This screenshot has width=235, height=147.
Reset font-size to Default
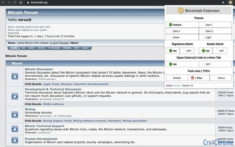click(177, 78)
